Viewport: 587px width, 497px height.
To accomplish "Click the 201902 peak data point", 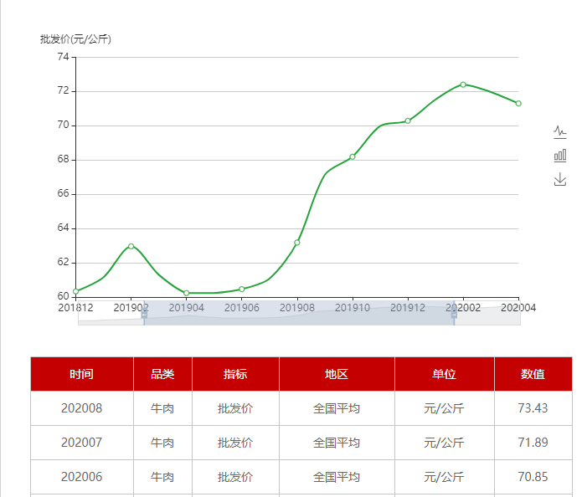I will pyautogui.click(x=131, y=246).
